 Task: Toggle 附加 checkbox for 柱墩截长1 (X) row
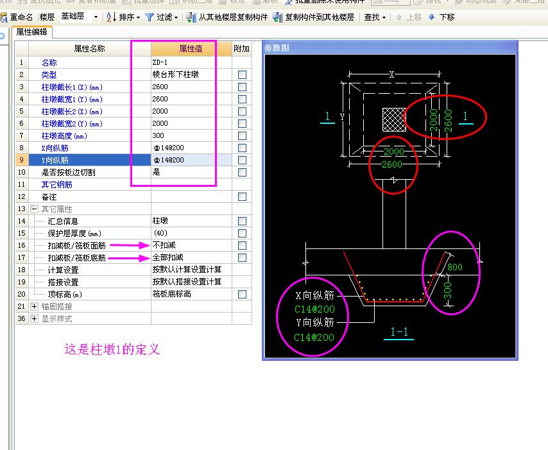tap(242, 87)
